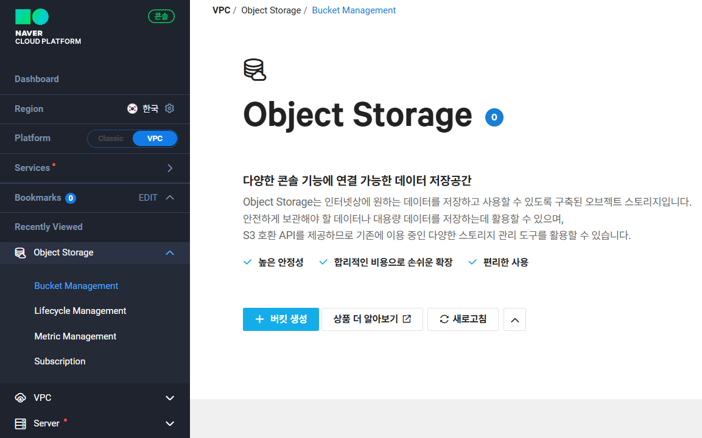The image size is (702, 438).
Task: Click the 합리적인 비용으로 손쉬운 확장 checkmark
Action: 323,262
